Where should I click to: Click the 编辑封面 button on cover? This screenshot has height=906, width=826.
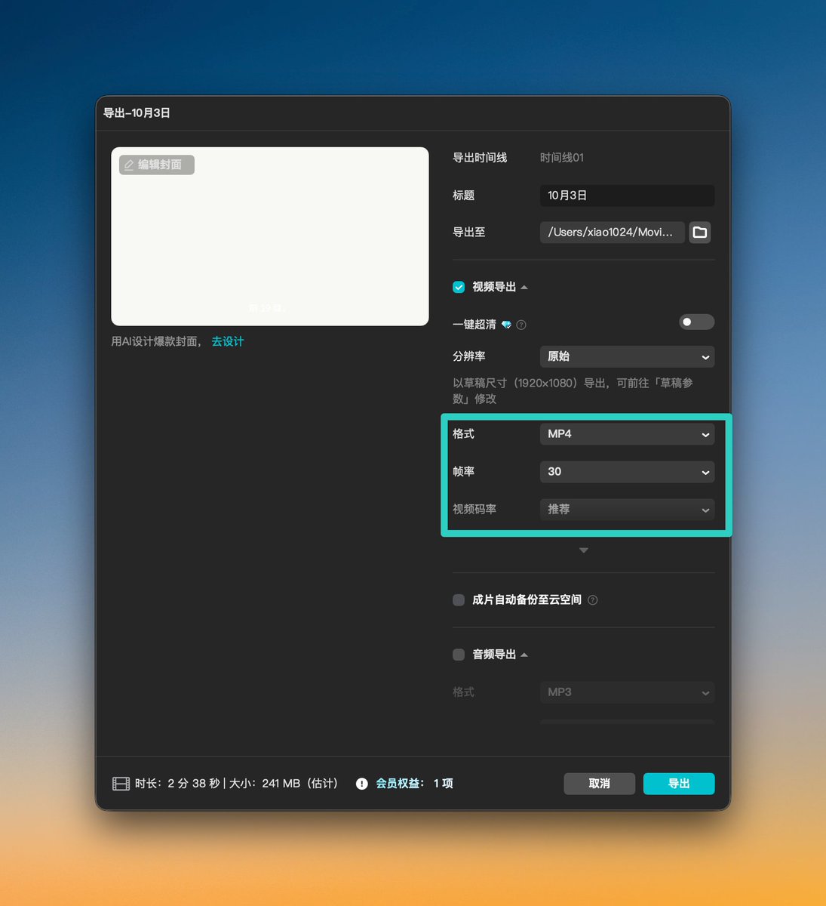tap(157, 165)
